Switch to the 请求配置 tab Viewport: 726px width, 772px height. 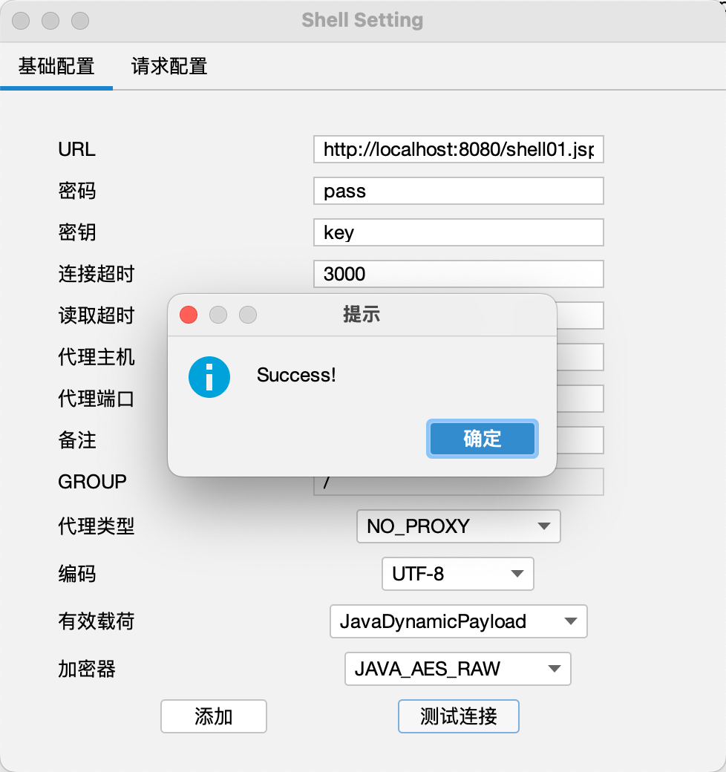(x=169, y=66)
